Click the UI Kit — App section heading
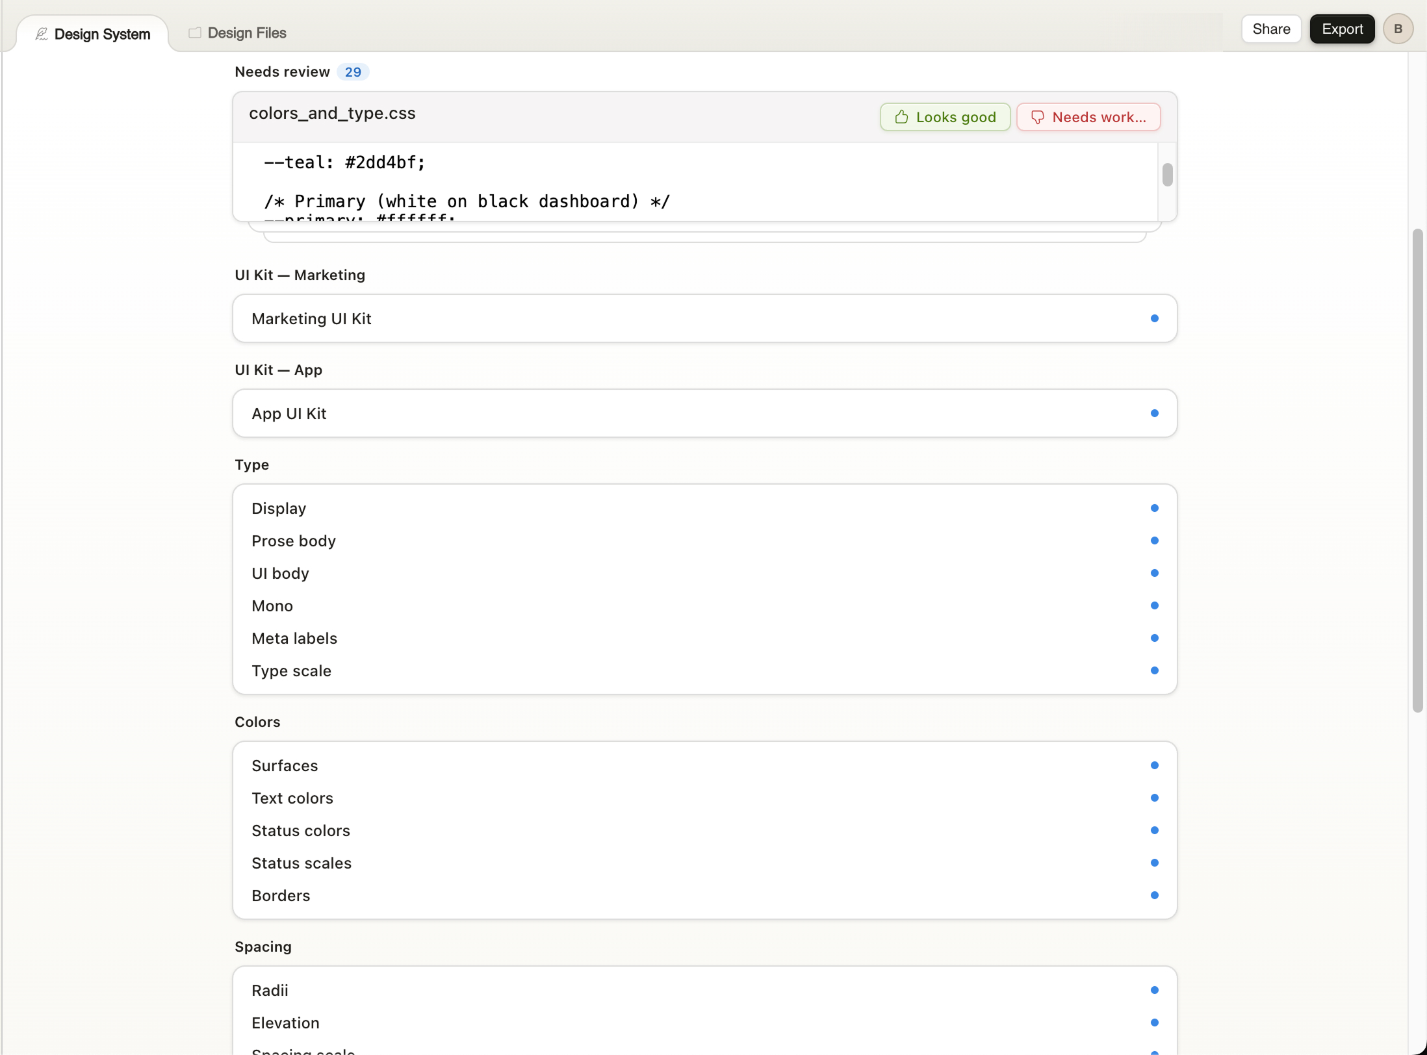Image resolution: width=1427 pixels, height=1055 pixels. pyautogui.click(x=278, y=370)
